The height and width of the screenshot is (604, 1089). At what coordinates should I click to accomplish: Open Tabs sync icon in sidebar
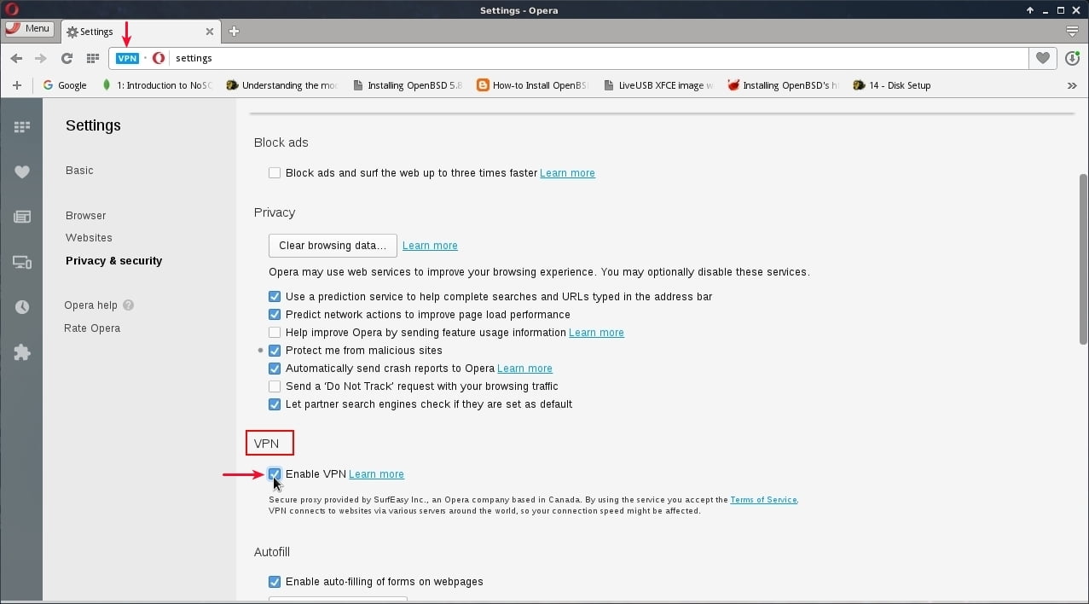22,262
